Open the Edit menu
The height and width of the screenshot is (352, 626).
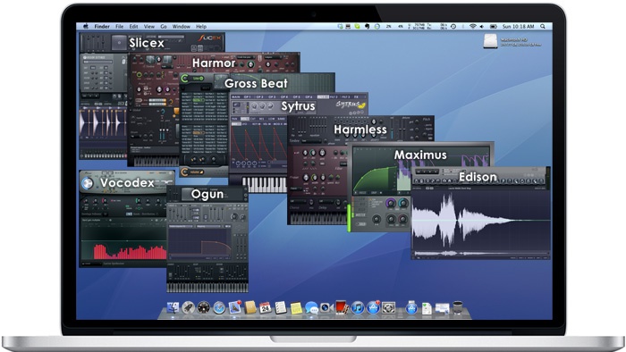pos(133,26)
